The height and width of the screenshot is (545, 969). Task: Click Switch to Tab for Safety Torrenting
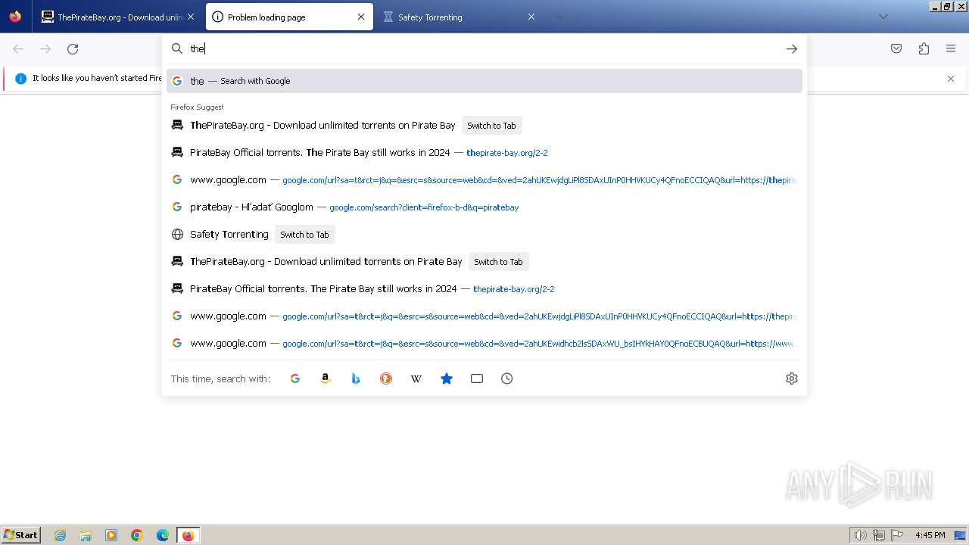(x=304, y=235)
